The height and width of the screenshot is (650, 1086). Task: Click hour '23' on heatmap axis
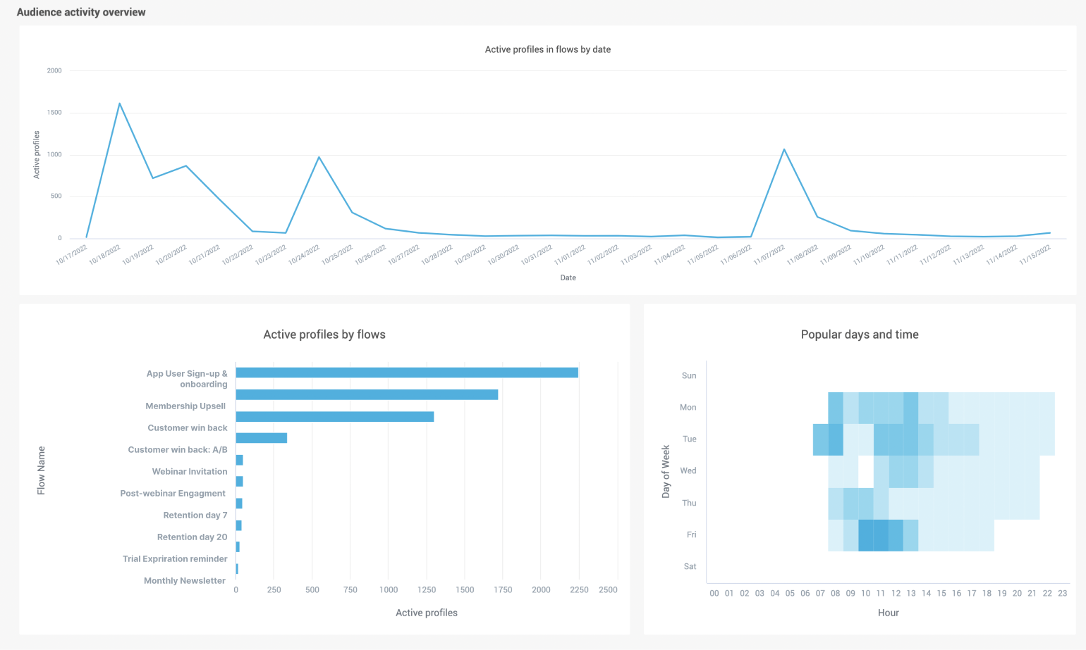point(1062,594)
